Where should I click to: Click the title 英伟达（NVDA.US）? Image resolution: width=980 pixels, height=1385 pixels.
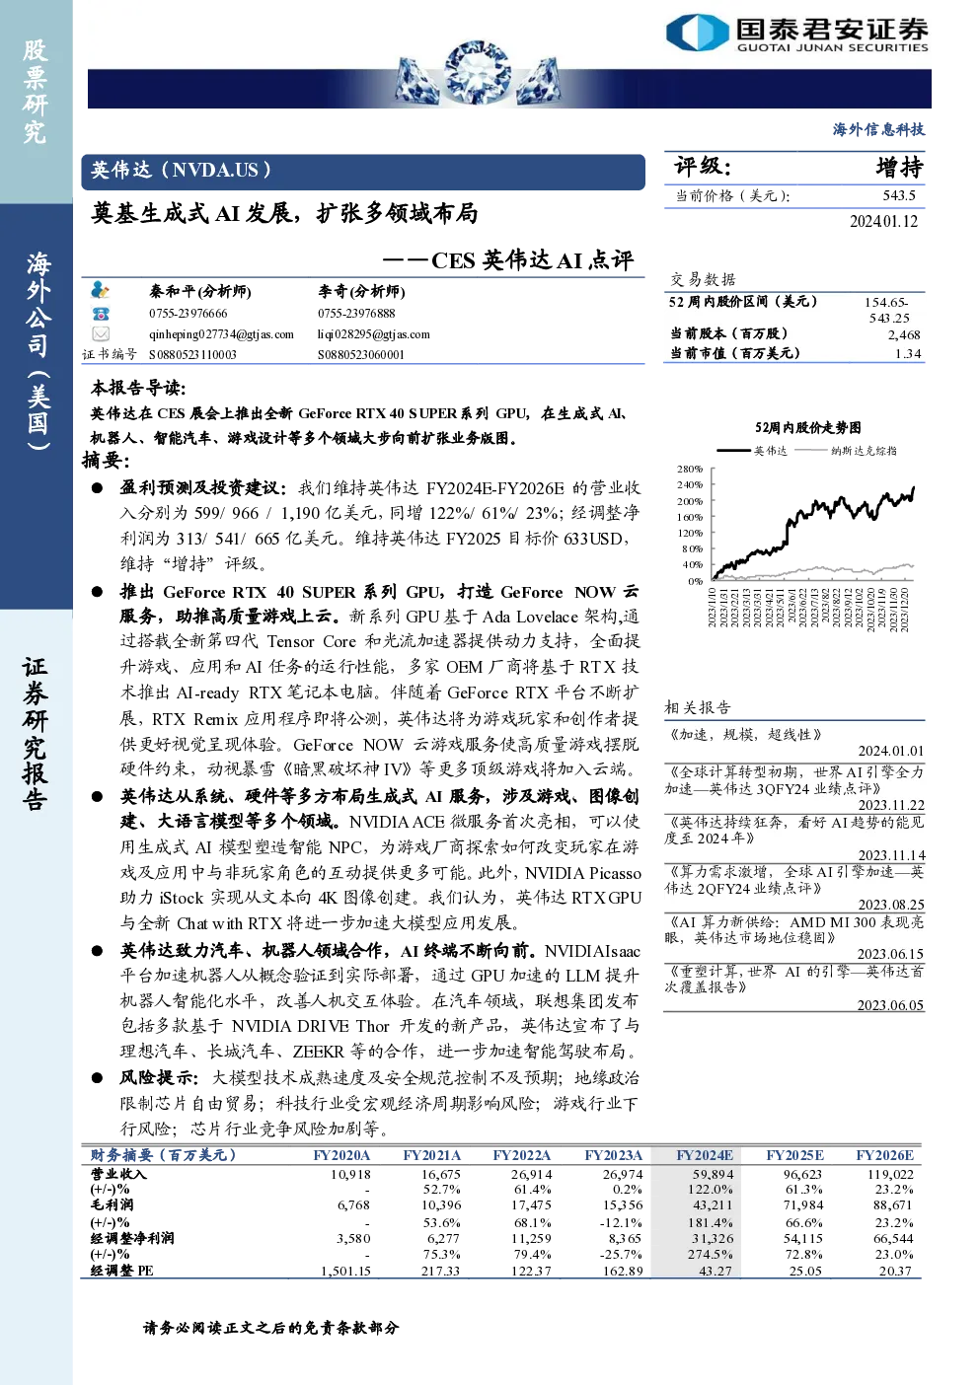(x=182, y=171)
